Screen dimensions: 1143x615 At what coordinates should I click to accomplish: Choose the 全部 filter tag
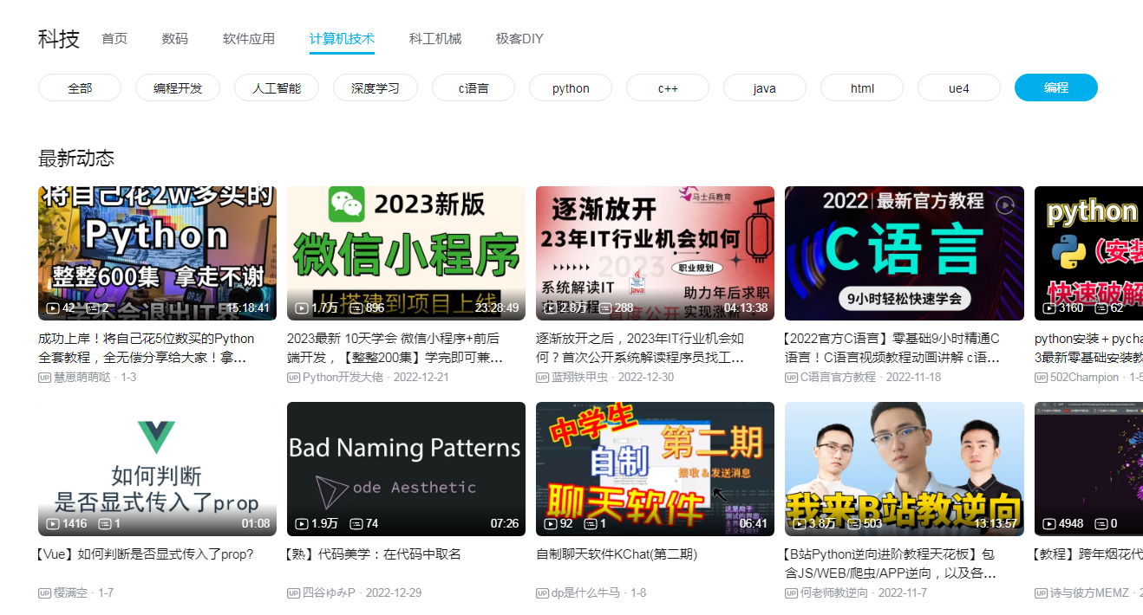[80, 88]
